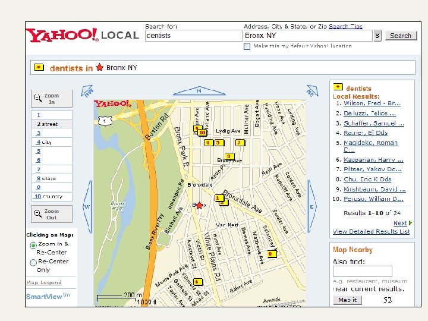Choose zoom level 4 city
Image resolution: width=428 pixels, height=321 pixels.
coord(52,142)
